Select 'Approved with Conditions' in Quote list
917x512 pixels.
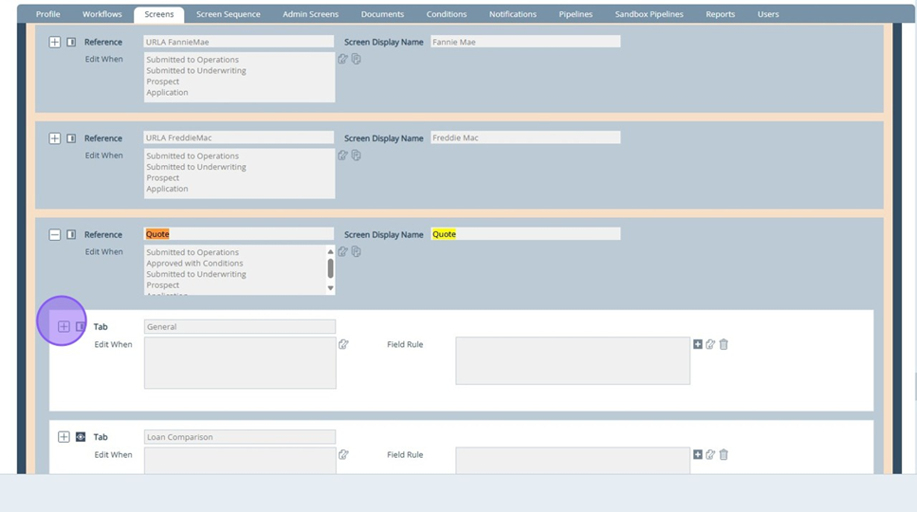pos(194,264)
